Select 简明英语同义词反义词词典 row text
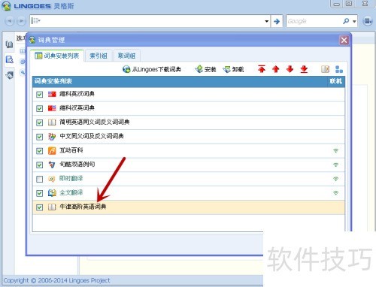Image resolution: width=376 pixels, height=287 pixels. pyautogui.click(x=94, y=122)
